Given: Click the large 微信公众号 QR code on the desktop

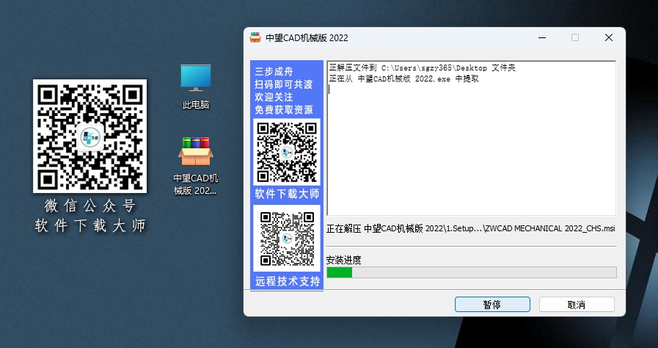Looking at the screenshot, I should point(89,136).
